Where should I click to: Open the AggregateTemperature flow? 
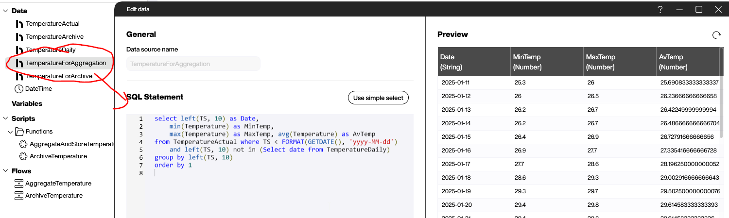pos(58,184)
